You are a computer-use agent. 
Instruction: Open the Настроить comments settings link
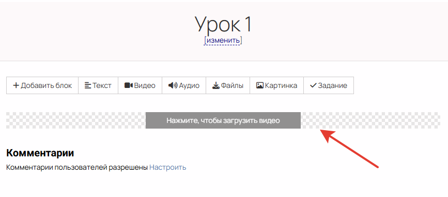pos(168,168)
